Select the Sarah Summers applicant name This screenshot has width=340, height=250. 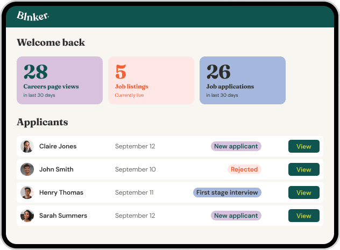coord(63,216)
